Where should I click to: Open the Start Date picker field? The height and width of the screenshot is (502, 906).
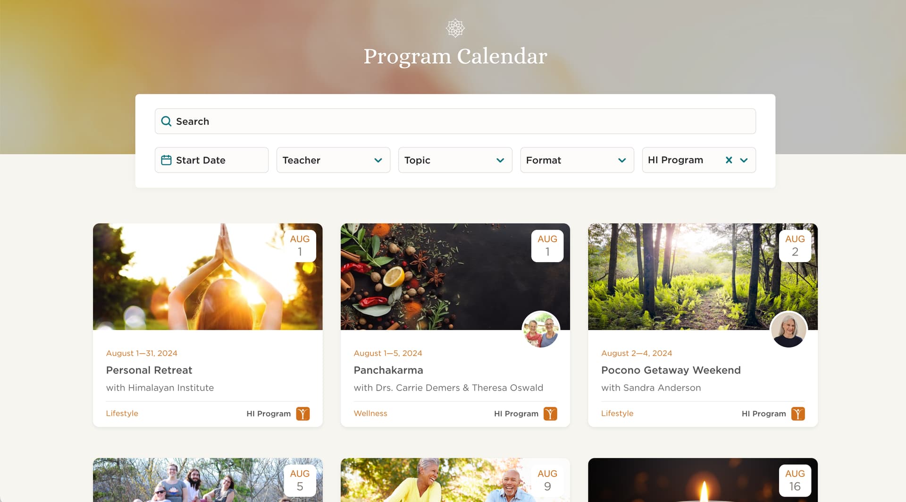[211, 160]
